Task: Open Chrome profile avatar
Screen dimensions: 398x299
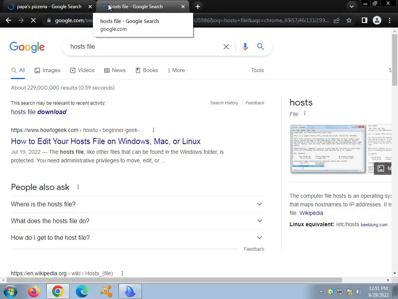Action: click(x=377, y=20)
